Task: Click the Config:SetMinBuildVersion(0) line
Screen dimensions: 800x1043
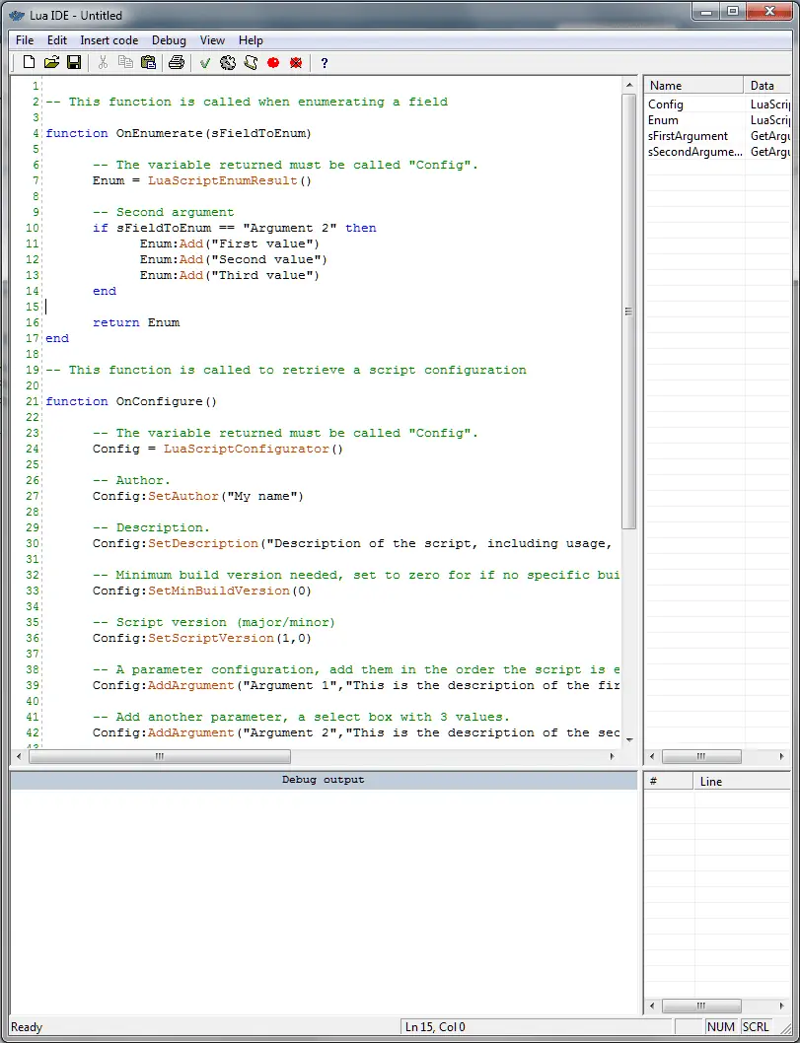Action: [x=201, y=591]
